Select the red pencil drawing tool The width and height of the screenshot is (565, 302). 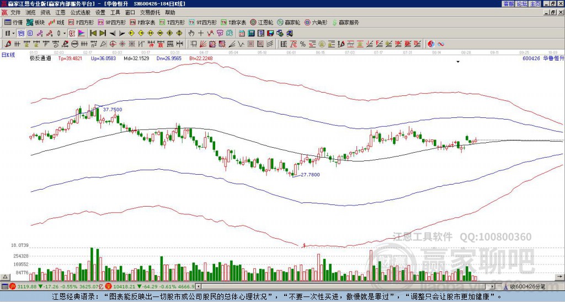click(8, 44)
